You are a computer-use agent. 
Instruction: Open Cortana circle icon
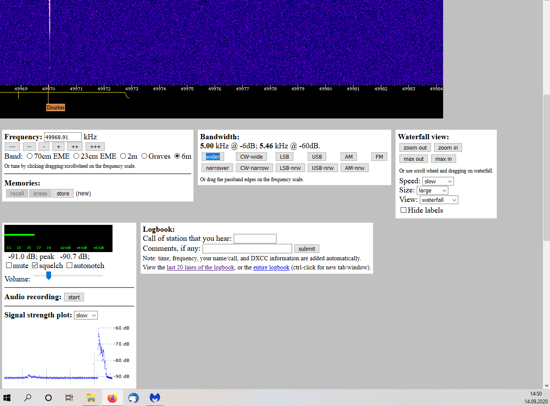pyautogui.click(x=48, y=398)
